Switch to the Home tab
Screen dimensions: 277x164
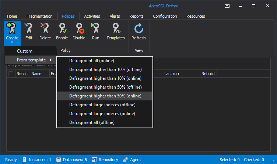pos(12,16)
